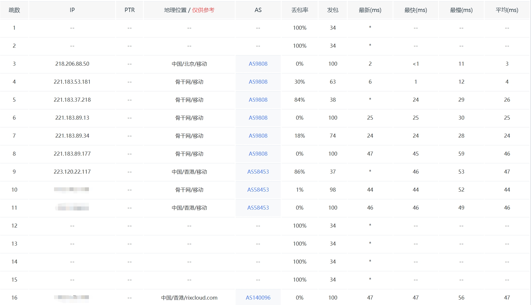Select IP address 218.206.88.50
Image resolution: width=531 pixels, height=305 pixels.
coord(72,64)
